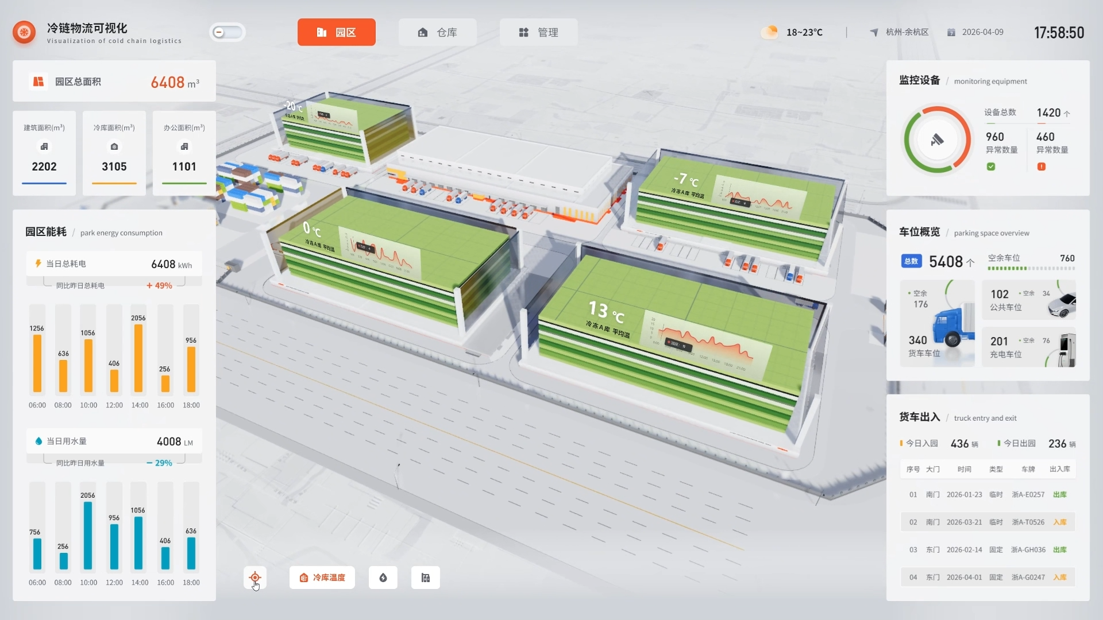
Task: Click the 时间 column header
Action: [965, 469]
